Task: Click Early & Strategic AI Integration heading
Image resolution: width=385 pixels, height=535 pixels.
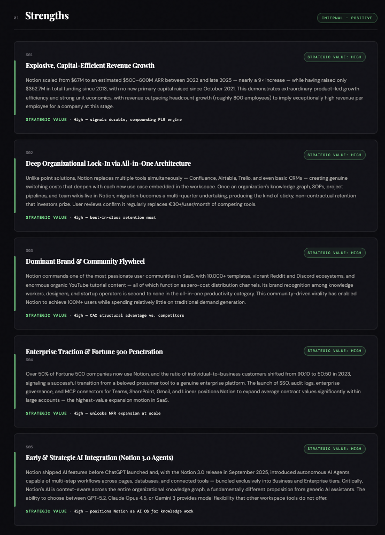Action: click(x=99, y=457)
